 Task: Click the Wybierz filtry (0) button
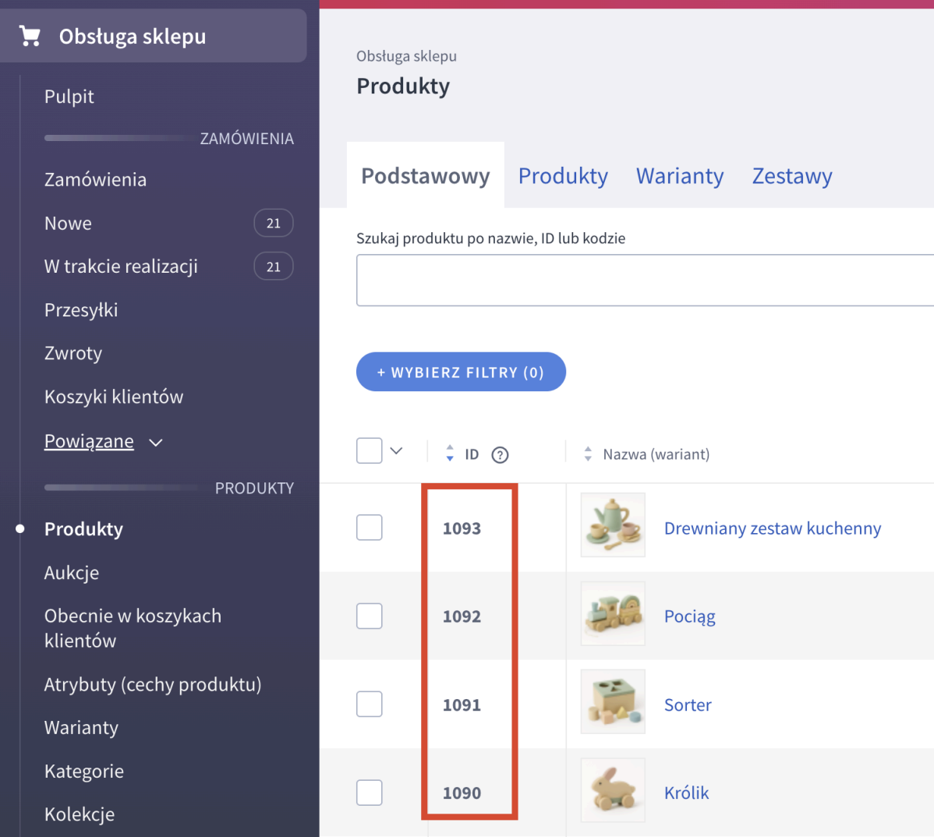461,372
